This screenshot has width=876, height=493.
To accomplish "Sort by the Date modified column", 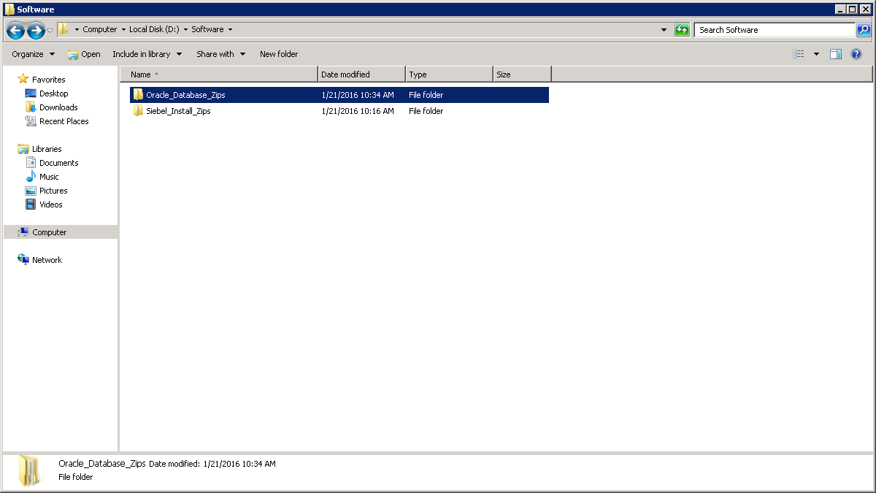I will click(x=361, y=74).
